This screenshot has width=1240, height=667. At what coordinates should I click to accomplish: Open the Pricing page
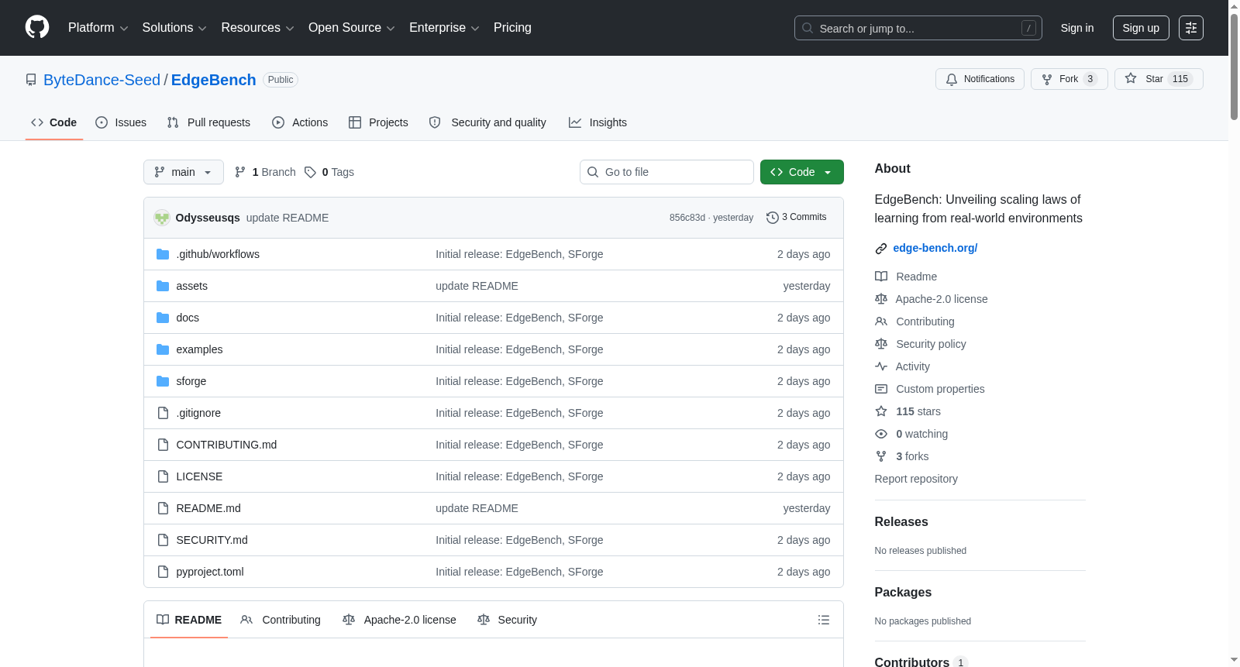coord(512,28)
